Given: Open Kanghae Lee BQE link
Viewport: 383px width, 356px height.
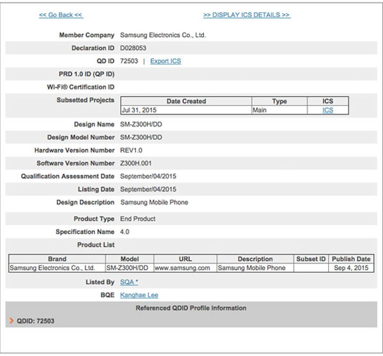Looking at the screenshot, I should tap(139, 295).
